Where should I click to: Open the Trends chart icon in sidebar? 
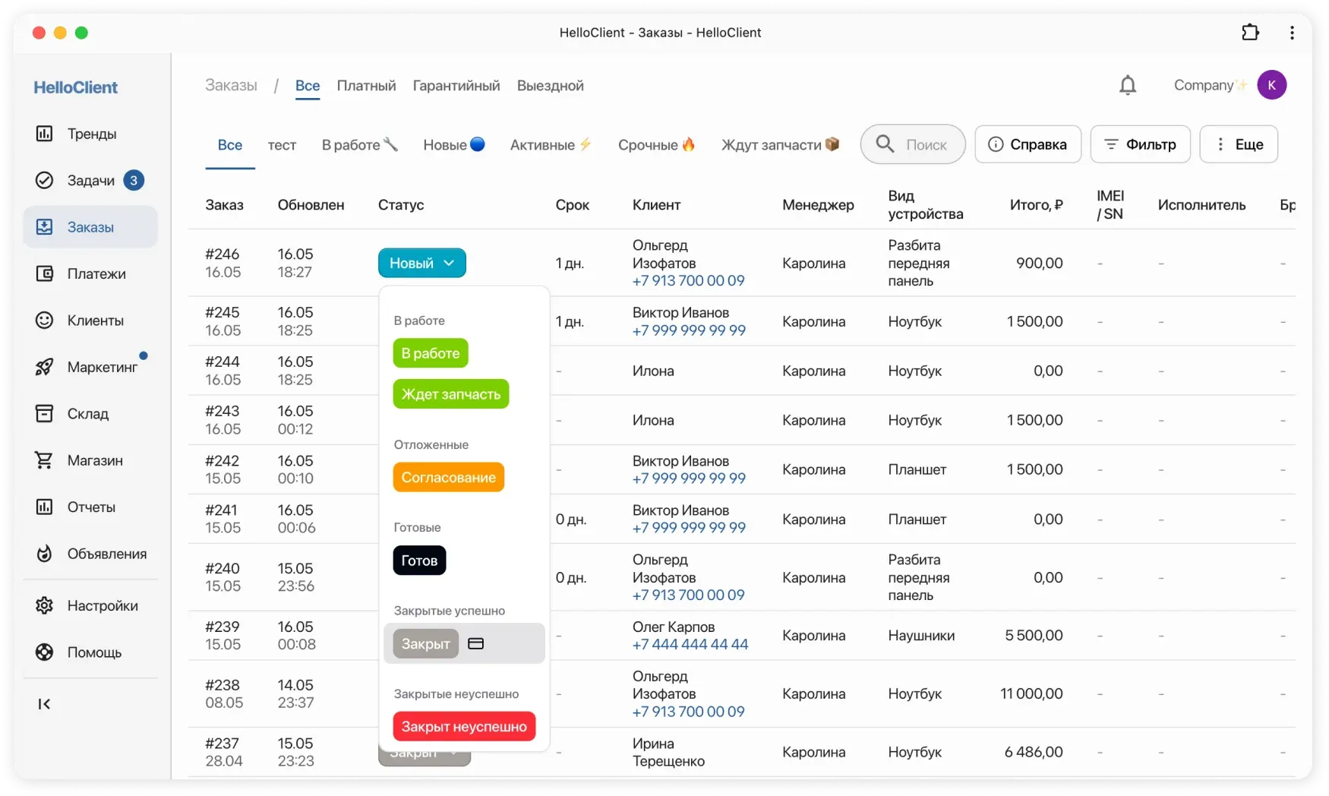[x=45, y=134]
